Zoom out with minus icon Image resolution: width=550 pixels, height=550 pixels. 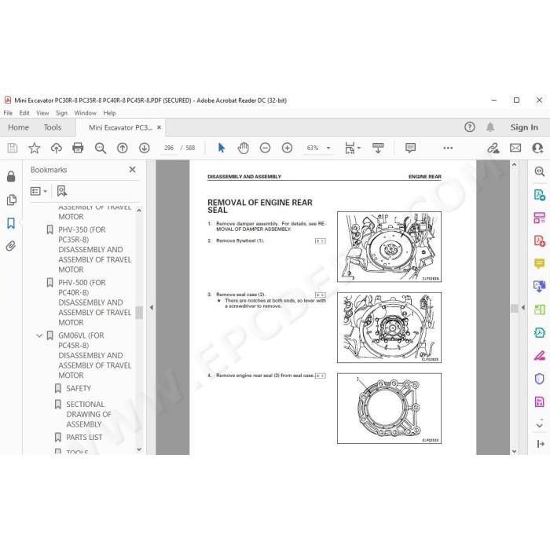[x=266, y=148]
